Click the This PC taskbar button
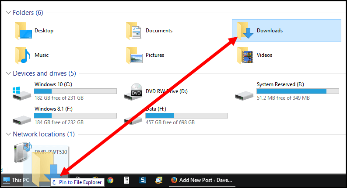 coord(16,180)
